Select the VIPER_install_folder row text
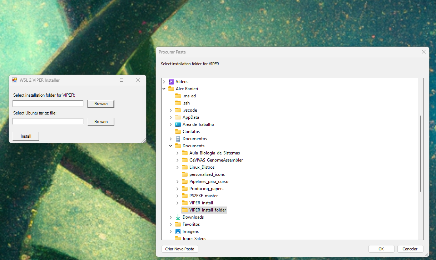The image size is (436, 260). click(x=208, y=210)
